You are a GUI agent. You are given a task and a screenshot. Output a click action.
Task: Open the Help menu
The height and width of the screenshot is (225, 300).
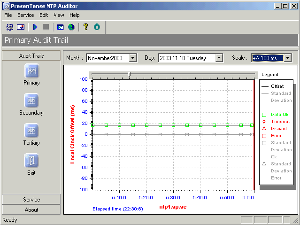point(75,15)
